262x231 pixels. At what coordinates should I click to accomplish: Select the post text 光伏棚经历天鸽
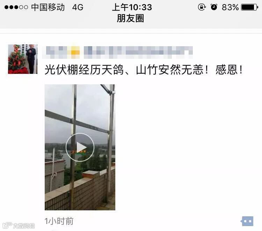tap(84, 70)
